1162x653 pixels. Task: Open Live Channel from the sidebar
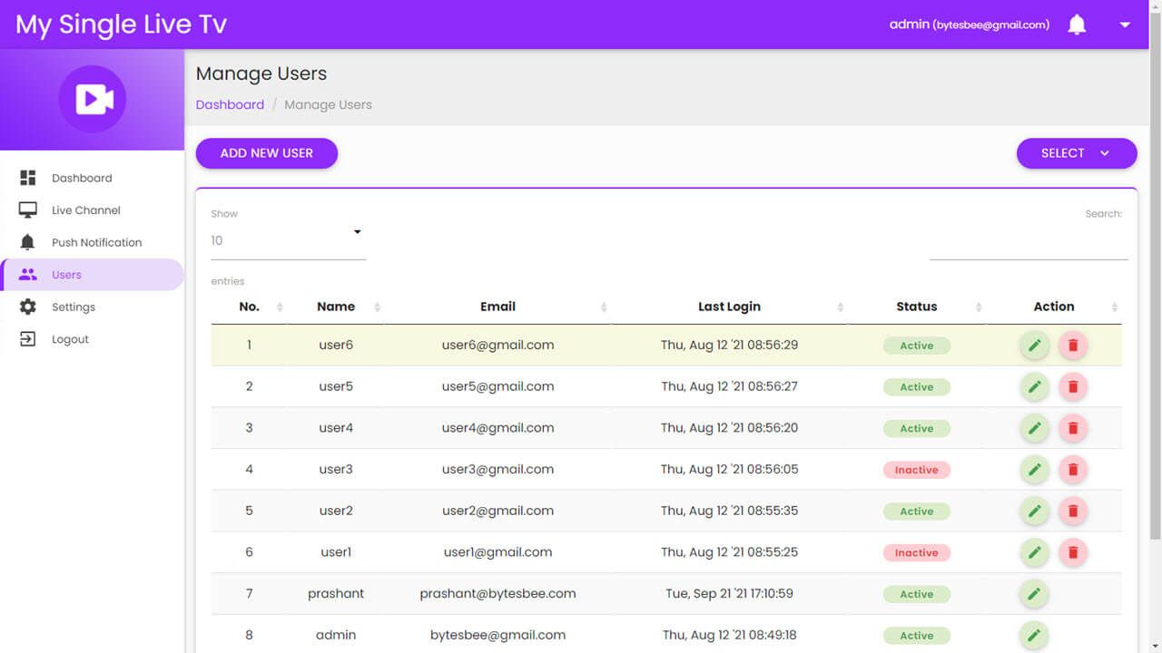tap(85, 210)
